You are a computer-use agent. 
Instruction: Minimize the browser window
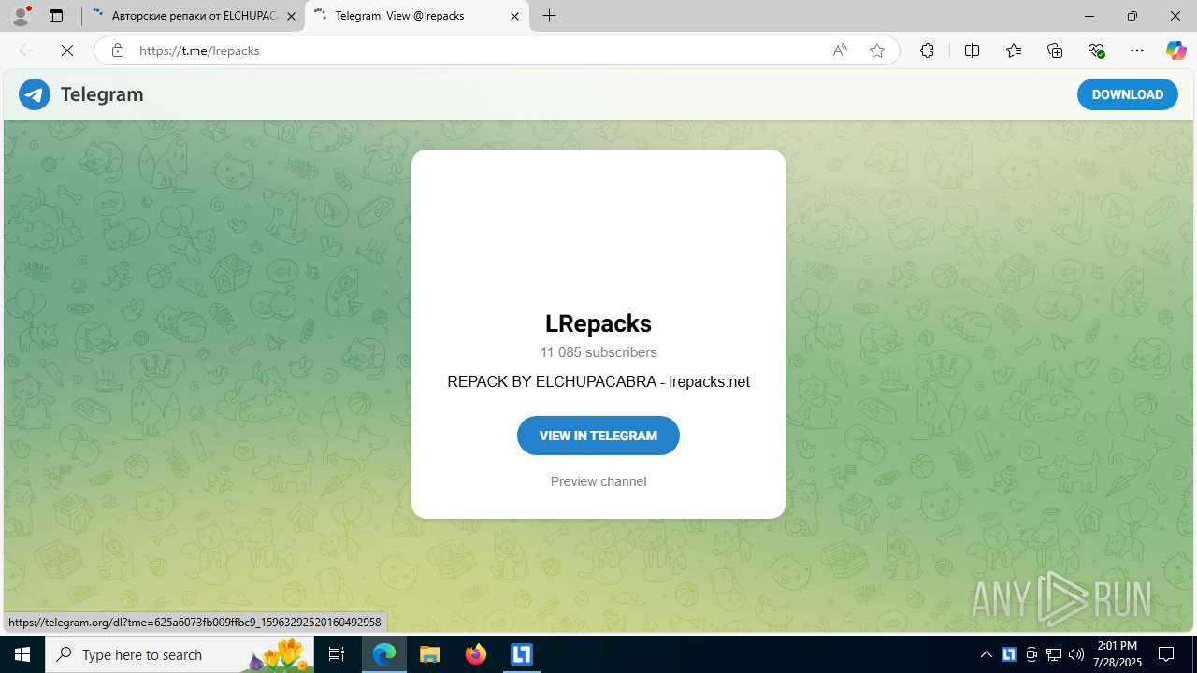(1089, 16)
